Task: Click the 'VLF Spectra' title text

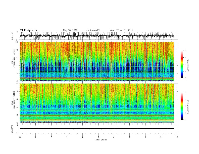Action: coord(28,30)
